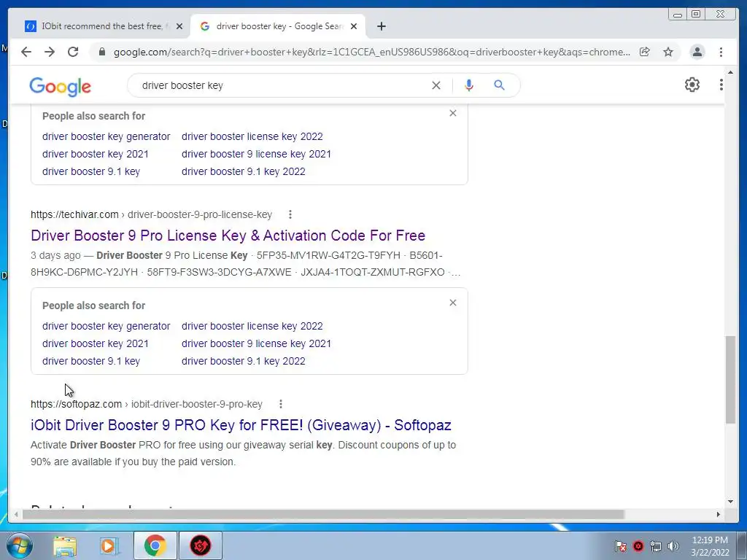Open the volume speaker tray icon
This screenshot has height=560, width=747.
(673, 546)
